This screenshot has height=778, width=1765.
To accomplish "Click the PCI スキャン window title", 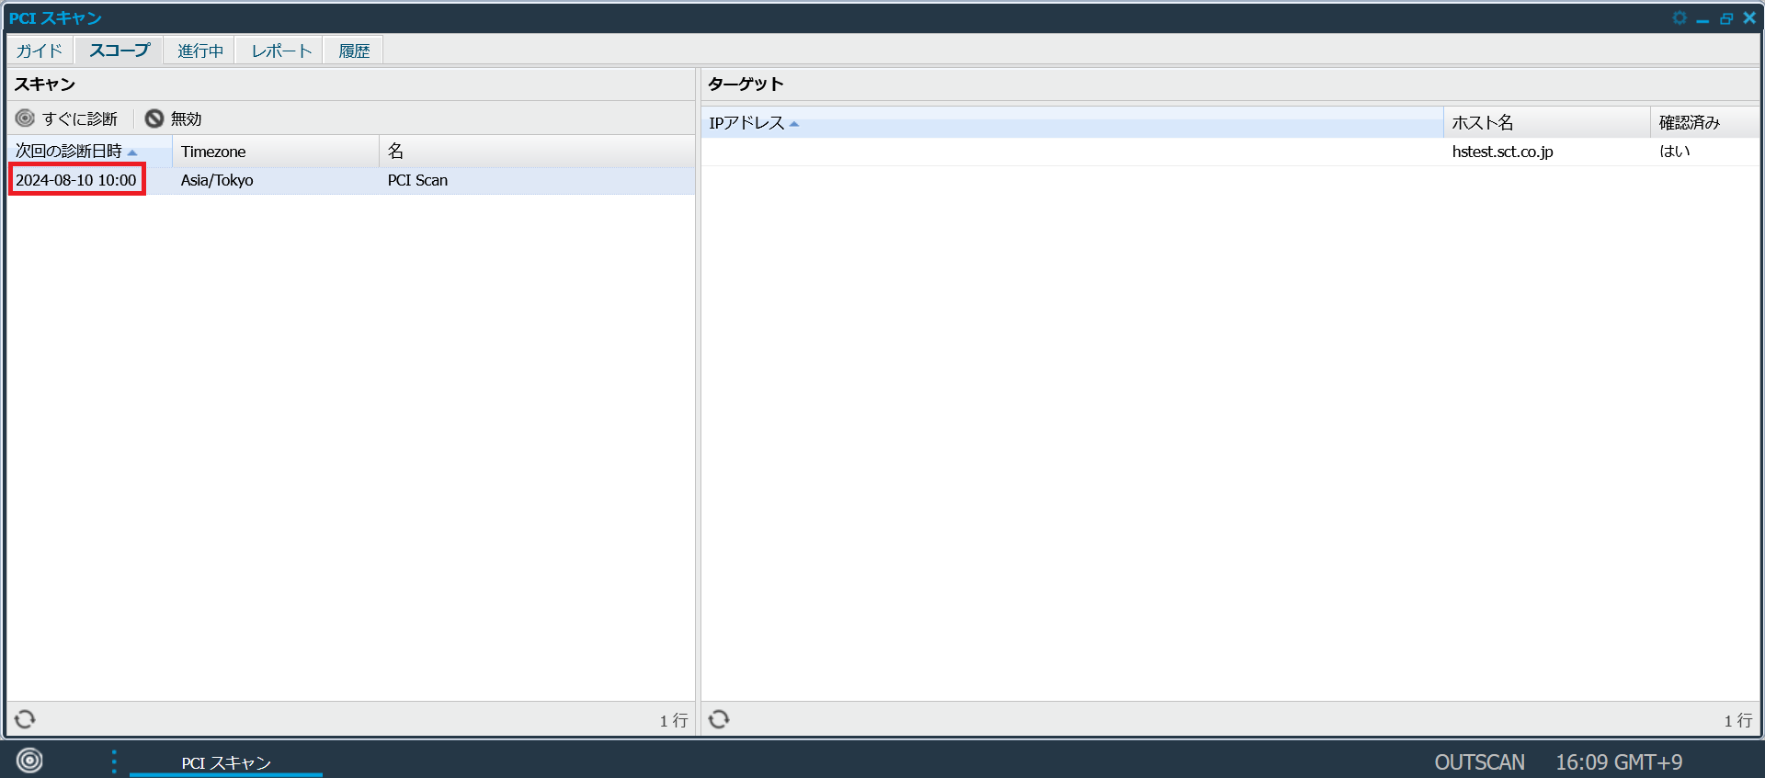I will coord(55,18).
